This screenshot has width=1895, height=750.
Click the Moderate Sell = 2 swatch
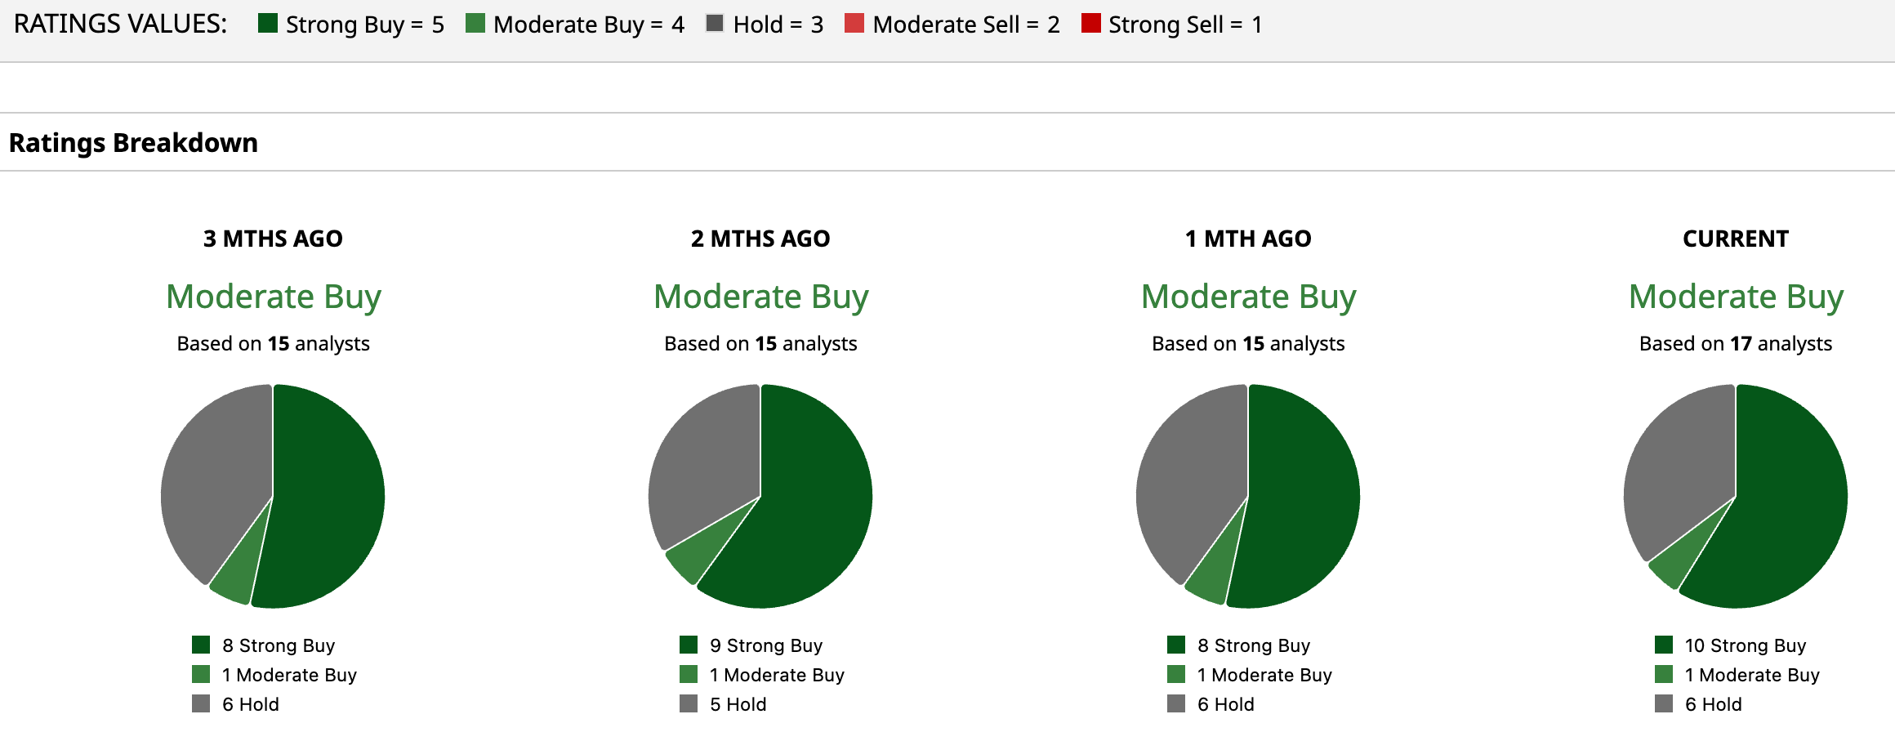[x=854, y=23]
